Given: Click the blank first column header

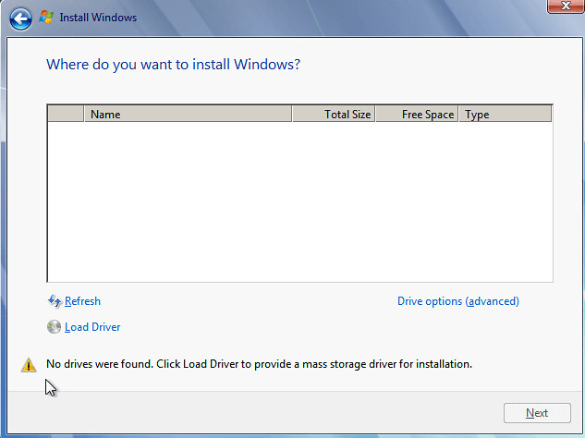Looking at the screenshot, I should click(66, 115).
